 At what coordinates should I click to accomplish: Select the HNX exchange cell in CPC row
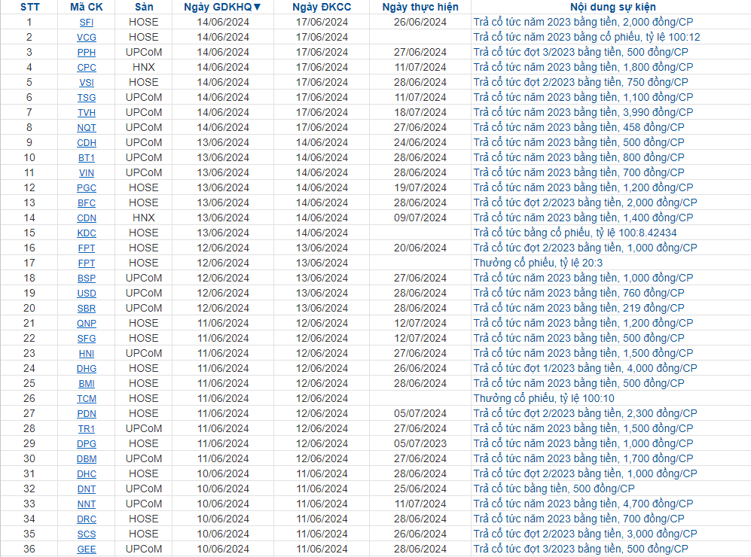(144, 67)
